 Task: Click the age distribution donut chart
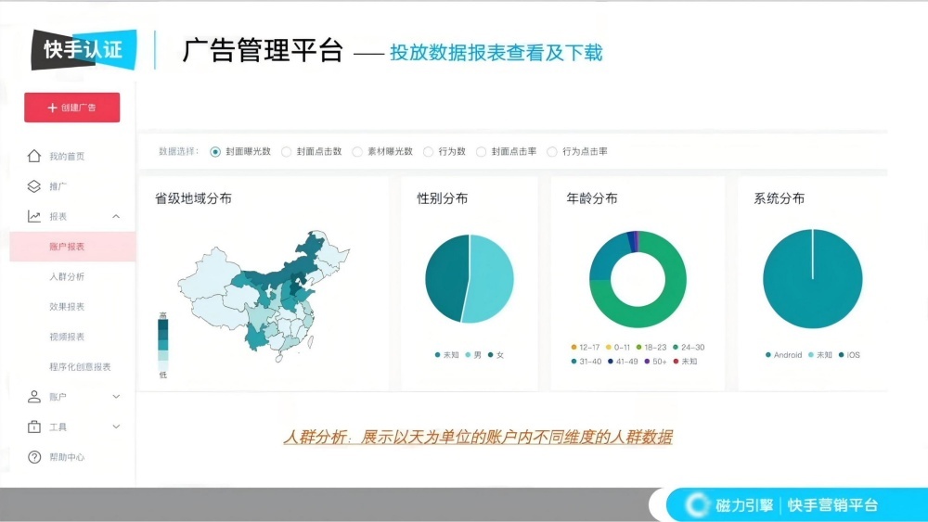tap(638, 280)
